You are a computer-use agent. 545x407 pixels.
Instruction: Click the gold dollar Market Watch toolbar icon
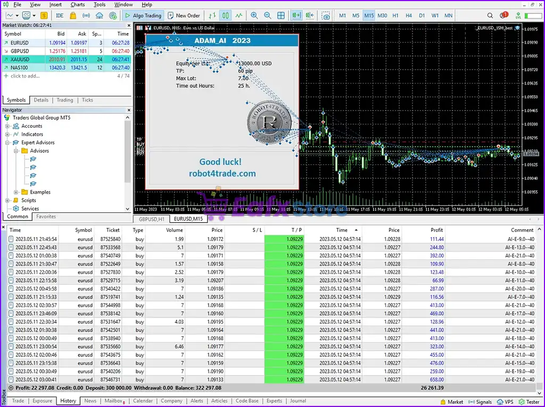(44, 15)
